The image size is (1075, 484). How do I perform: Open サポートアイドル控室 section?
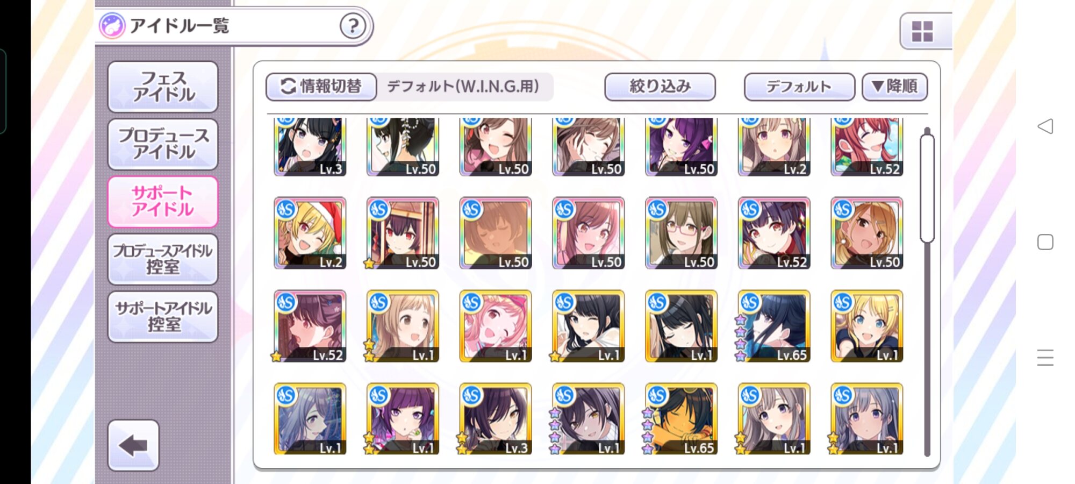pos(163,317)
